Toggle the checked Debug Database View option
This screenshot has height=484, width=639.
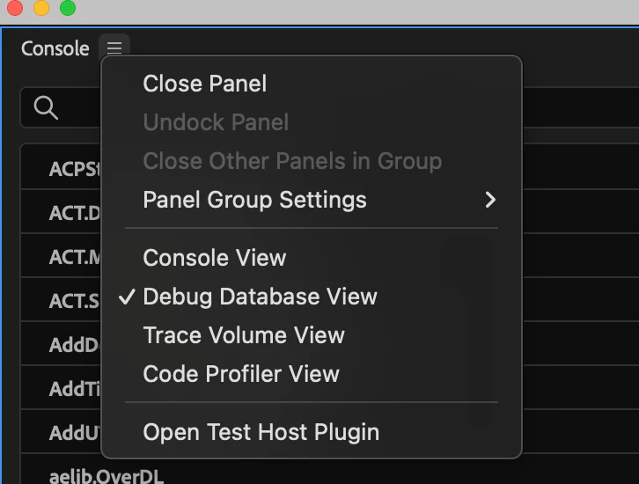tap(260, 297)
